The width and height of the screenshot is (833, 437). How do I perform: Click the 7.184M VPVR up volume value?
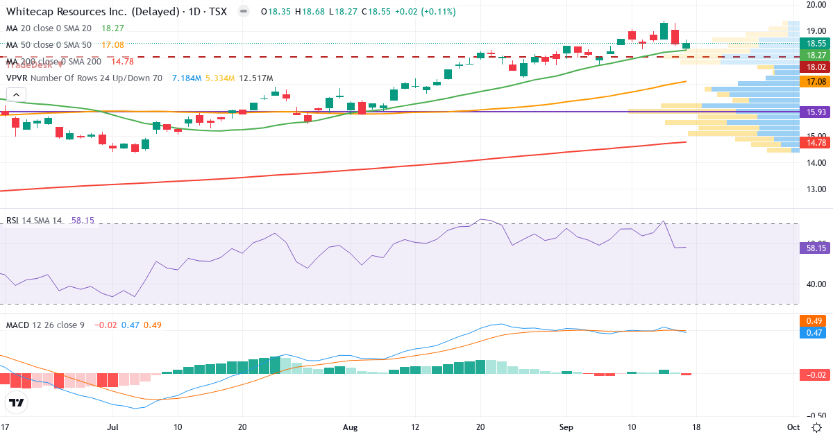tap(186, 78)
